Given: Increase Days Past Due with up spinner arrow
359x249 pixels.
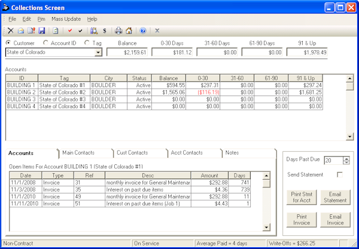Looking at the screenshot, I should [346, 158].
